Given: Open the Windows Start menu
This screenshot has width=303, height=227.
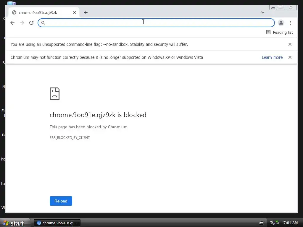Looking at the screenshot, I should [15, 223].
